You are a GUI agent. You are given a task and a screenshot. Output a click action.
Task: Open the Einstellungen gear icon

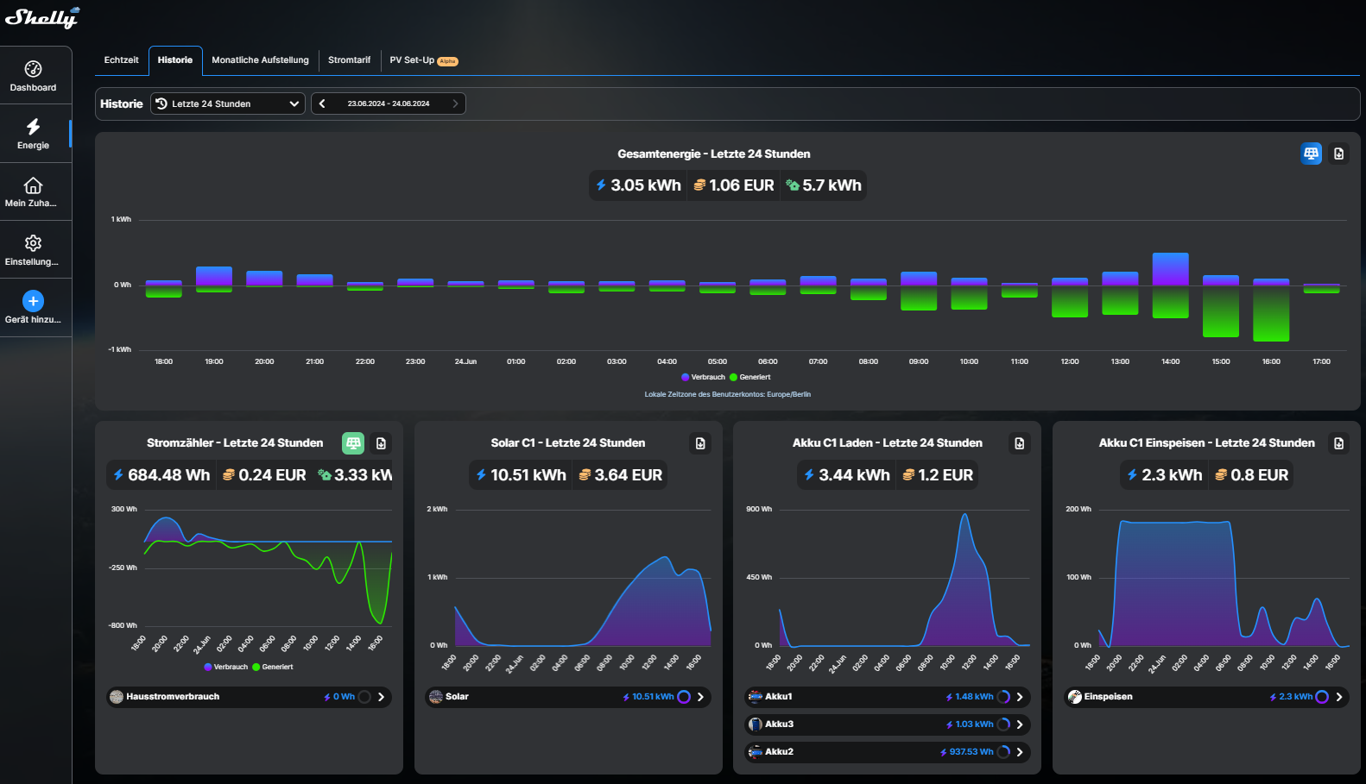33,243
